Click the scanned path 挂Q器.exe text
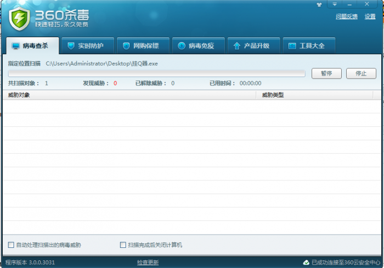This screenshot has height=268, width=384. point(102,63)
